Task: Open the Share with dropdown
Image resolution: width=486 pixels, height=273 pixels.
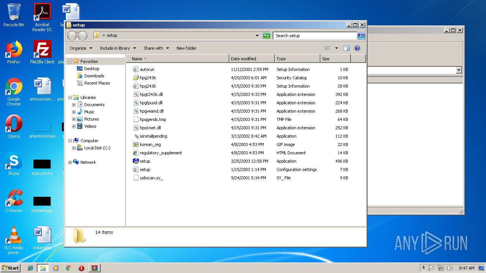Action: click(x=156, y=48)
